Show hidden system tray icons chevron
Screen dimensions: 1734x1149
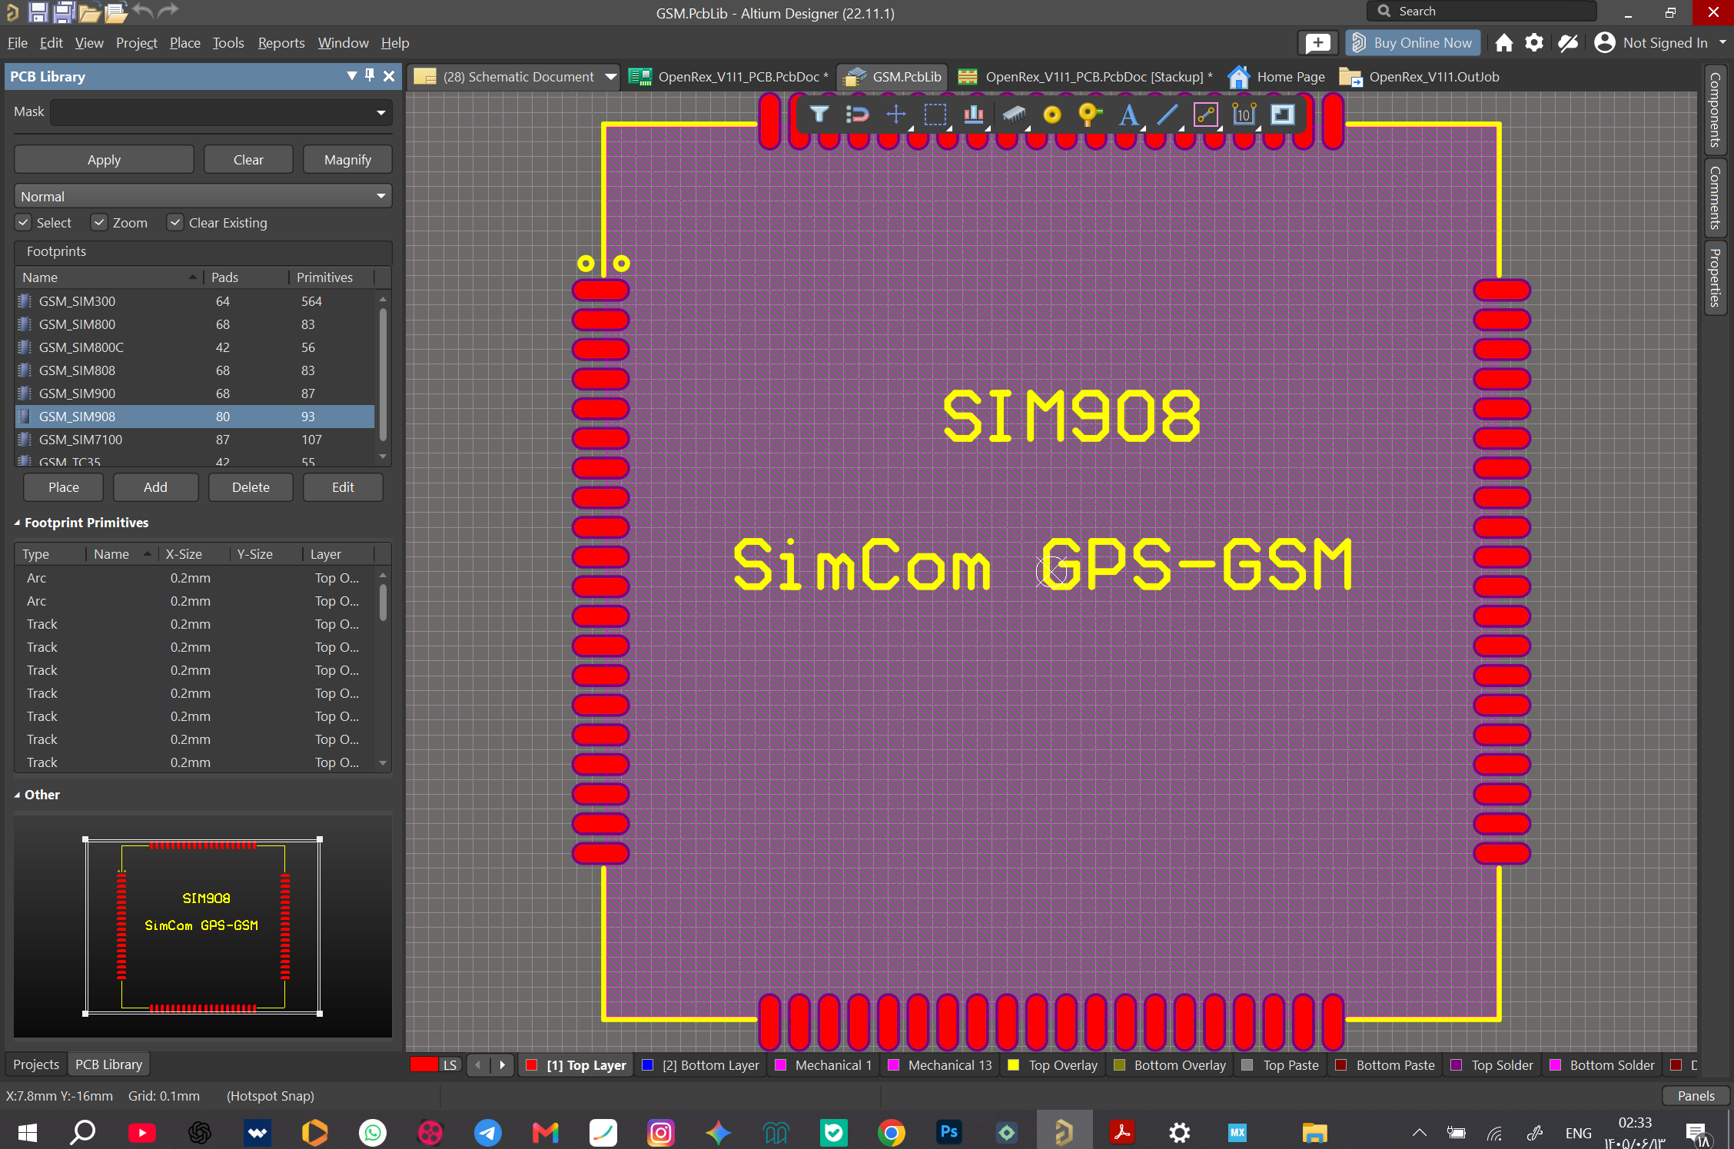point(1419,1132)
